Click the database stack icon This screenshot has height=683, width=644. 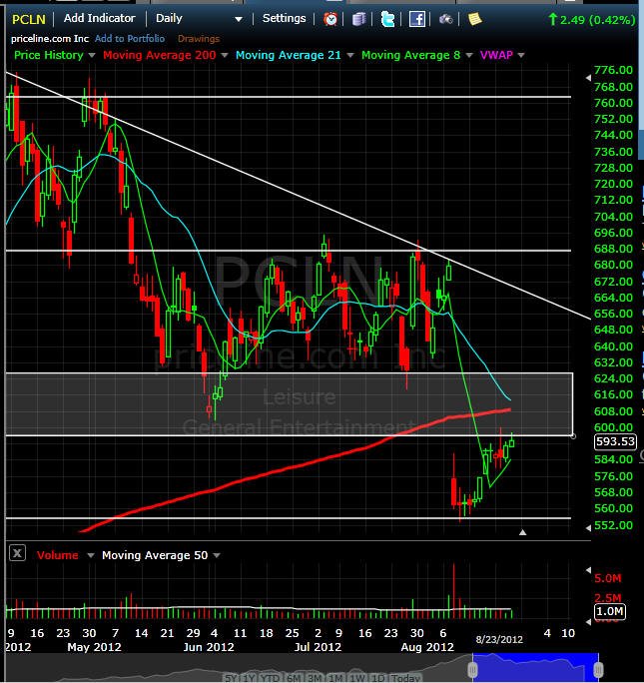(358, 19)
